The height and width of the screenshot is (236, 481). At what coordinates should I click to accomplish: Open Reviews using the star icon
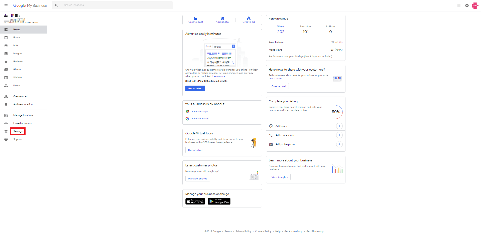[x=6, y=61]
